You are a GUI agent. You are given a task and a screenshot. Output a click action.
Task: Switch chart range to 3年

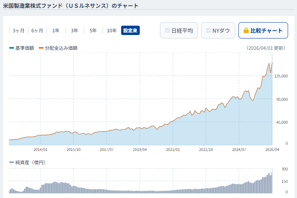(75, 30)
